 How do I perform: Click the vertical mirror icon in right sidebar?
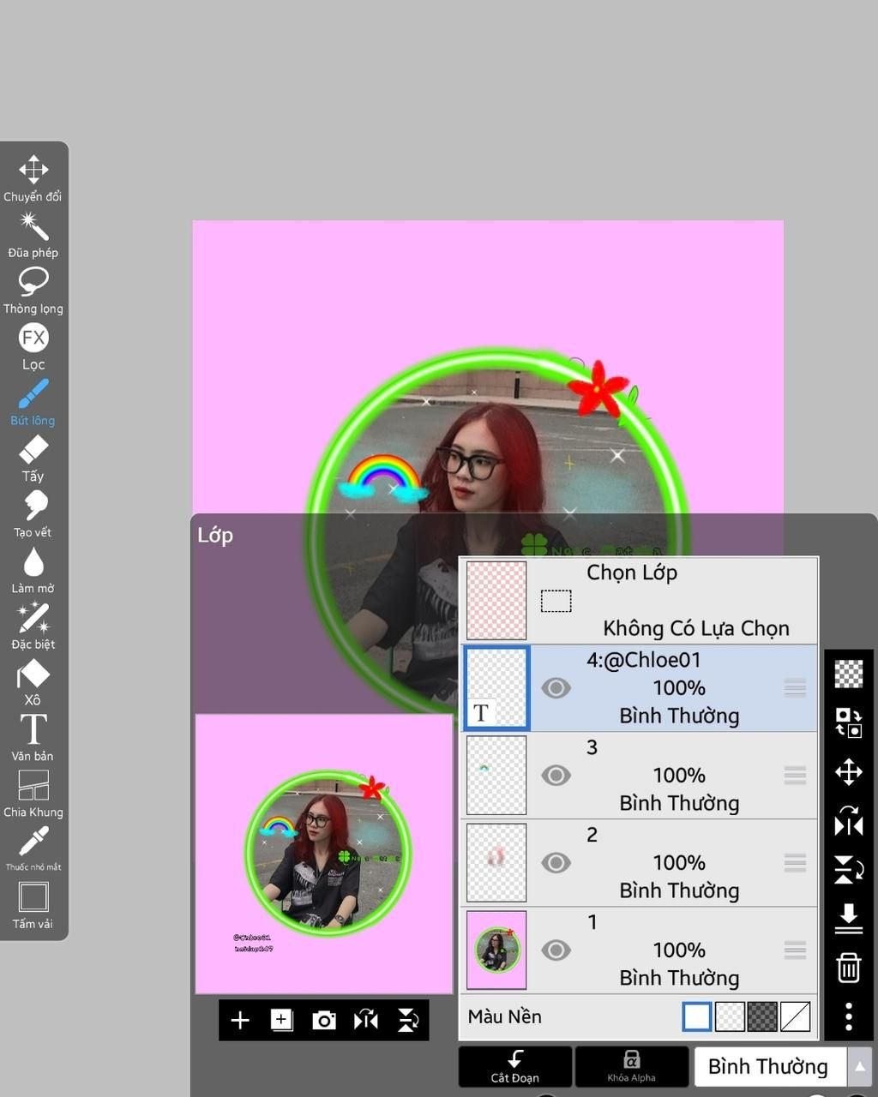849,869
